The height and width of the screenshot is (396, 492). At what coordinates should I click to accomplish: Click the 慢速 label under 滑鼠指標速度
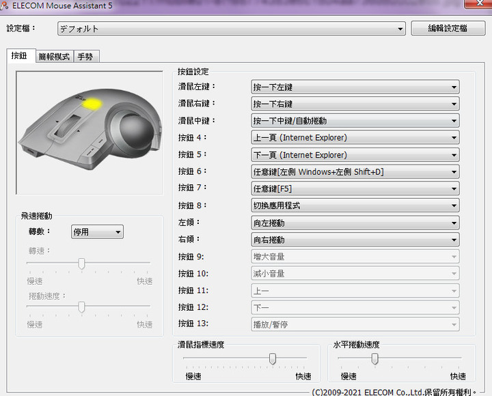tap(193, 376)
